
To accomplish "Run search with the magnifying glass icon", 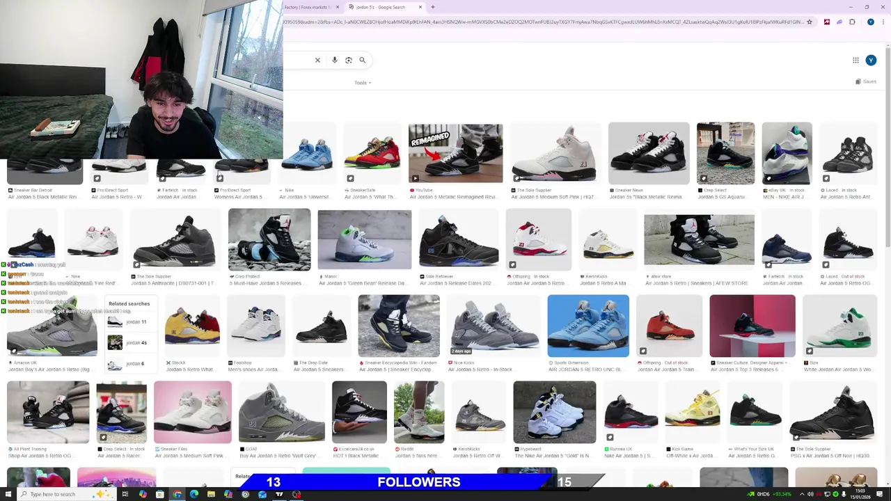I will (362, 61).
